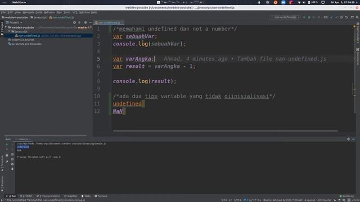Click the battery indicator in system tray
360x202 pixels.
(x=313, y=2)
